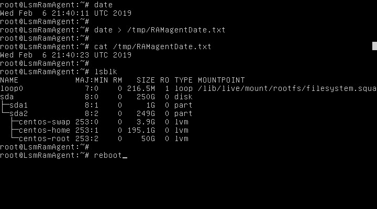Screen dimensions: 377x209
Task: Click the TYPE column header
Action: 183,80
